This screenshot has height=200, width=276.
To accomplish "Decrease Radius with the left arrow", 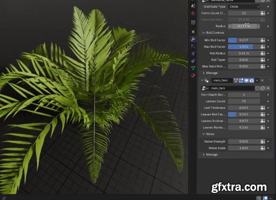I will pos(230,26).
